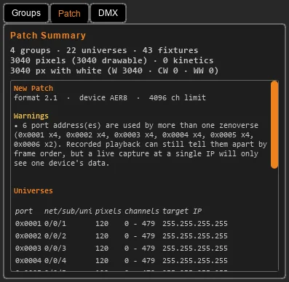This screenshot has height=282, width=289.
Task: Click the port cell 0x0004
Action: tap(28, 260)
